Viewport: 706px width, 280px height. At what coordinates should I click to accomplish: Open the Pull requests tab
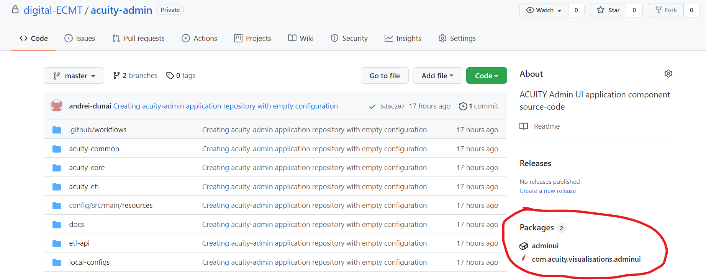(138, 39)
